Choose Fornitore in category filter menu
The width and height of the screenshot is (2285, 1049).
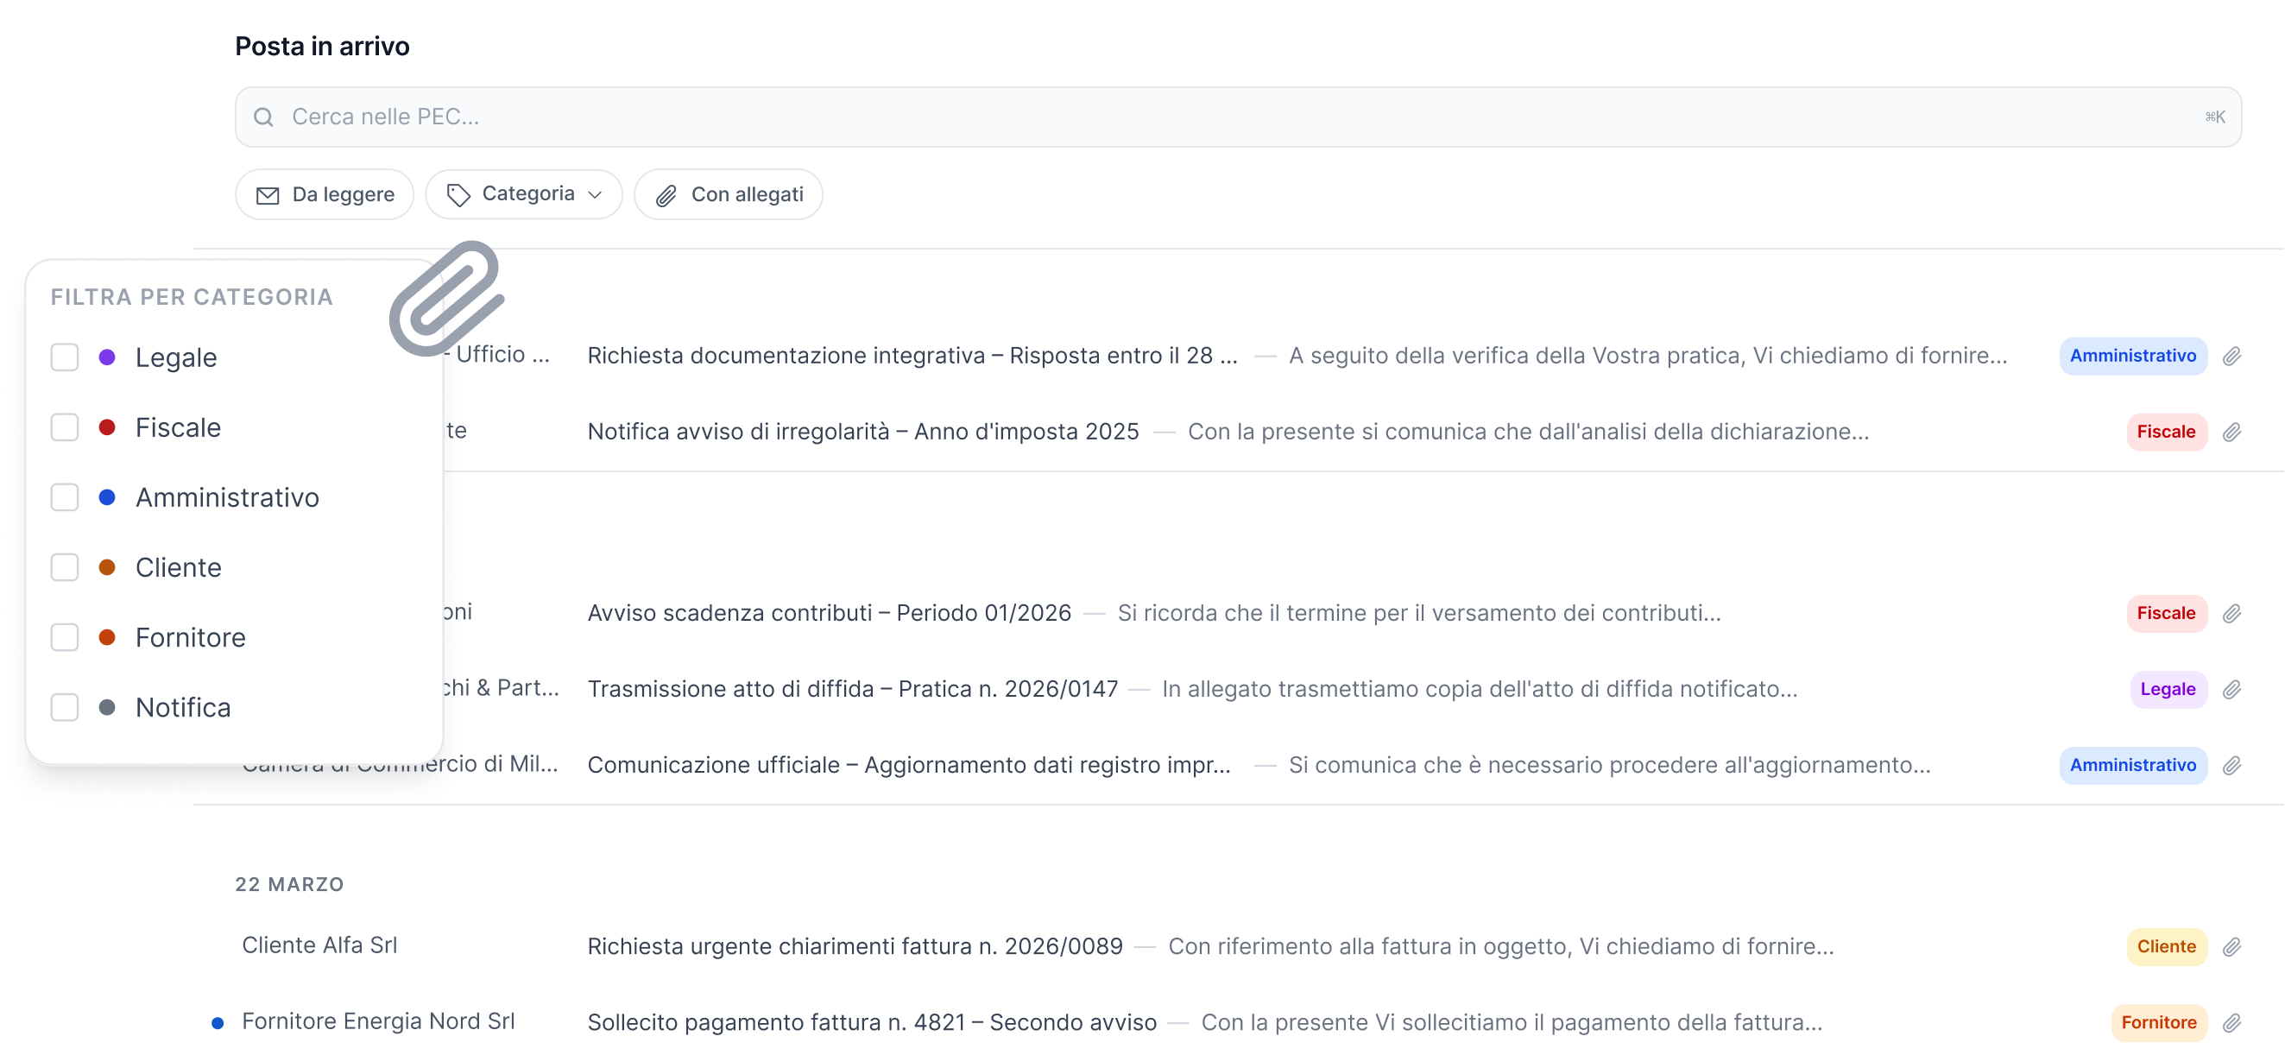click(x=190, y=637)
